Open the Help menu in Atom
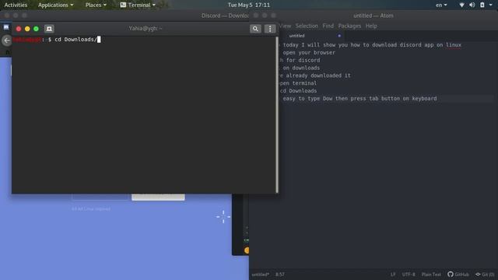498x280 pixels. [x=371, y=26]
